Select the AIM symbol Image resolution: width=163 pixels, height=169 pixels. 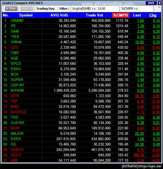(14, 160)
